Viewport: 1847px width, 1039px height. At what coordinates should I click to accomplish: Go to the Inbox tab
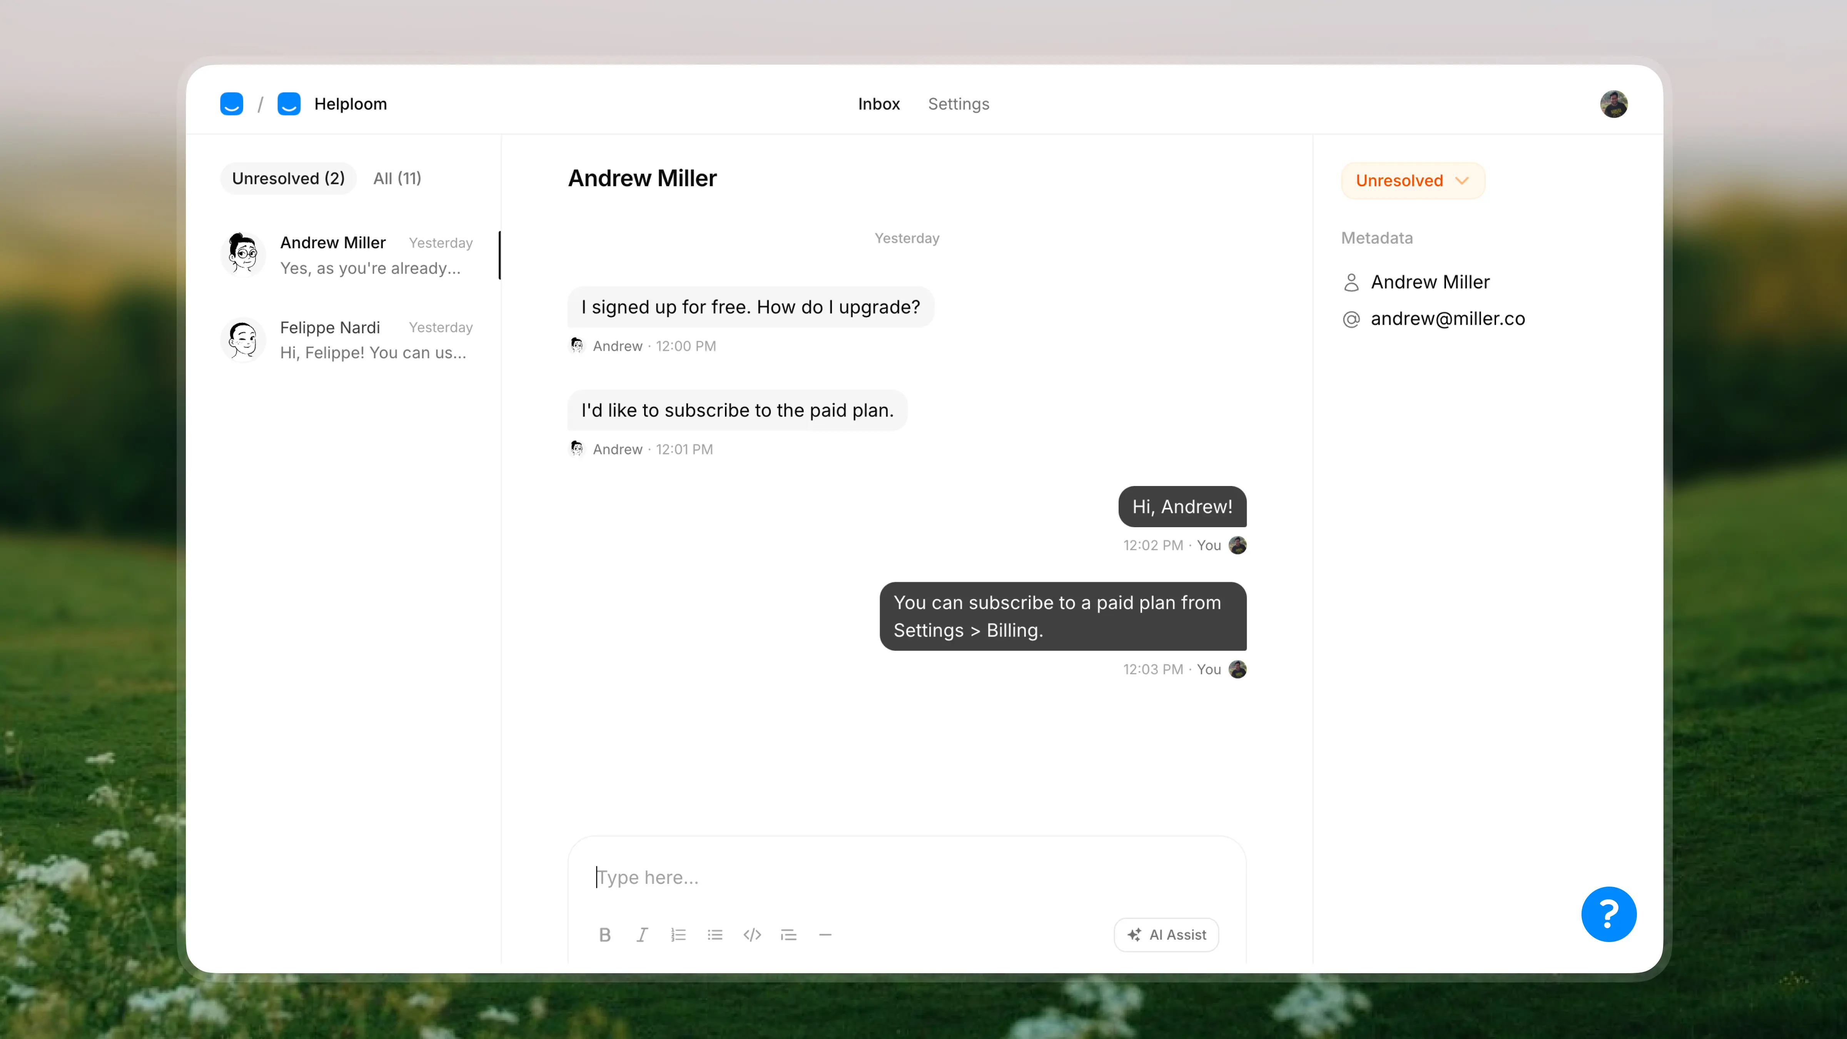(x=878, y=104)
